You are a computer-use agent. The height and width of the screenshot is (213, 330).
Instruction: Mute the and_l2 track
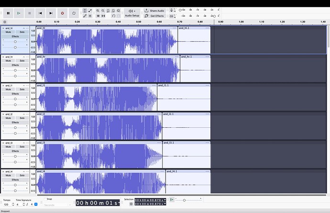tap(8, 118)
